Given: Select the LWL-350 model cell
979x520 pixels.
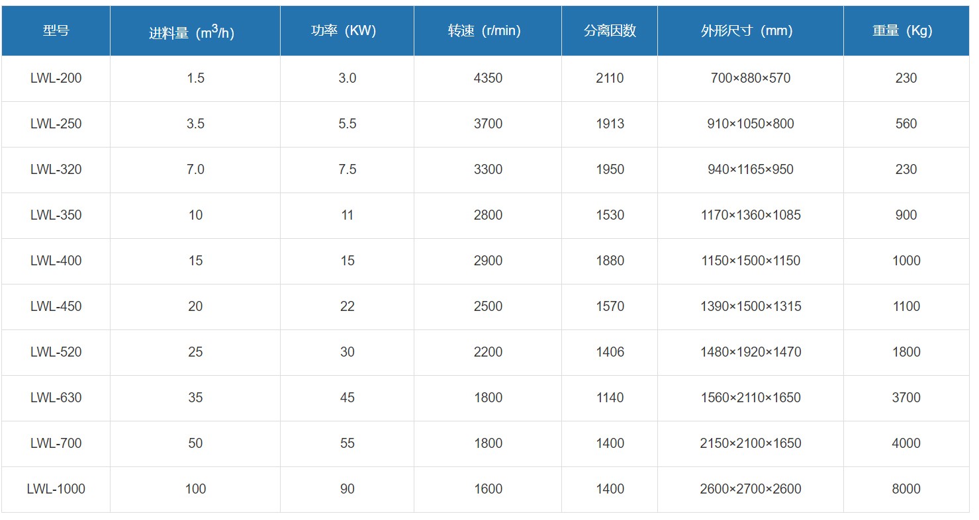Looking at the screenshot, I should pos(56,215).
